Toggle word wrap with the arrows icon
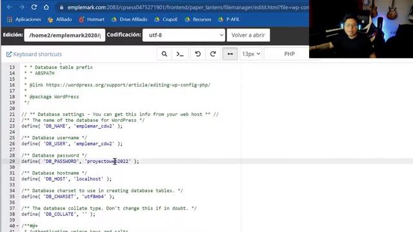This screenshot has height=232, width=413. click(230, 54)
